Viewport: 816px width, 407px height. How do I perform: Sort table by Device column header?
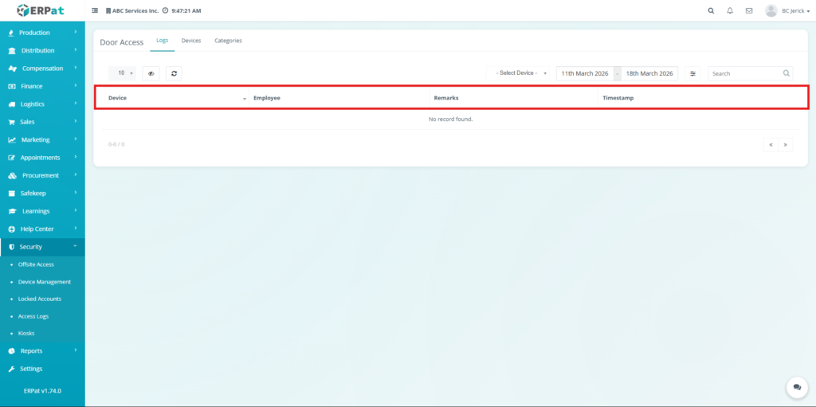point(118,98)
